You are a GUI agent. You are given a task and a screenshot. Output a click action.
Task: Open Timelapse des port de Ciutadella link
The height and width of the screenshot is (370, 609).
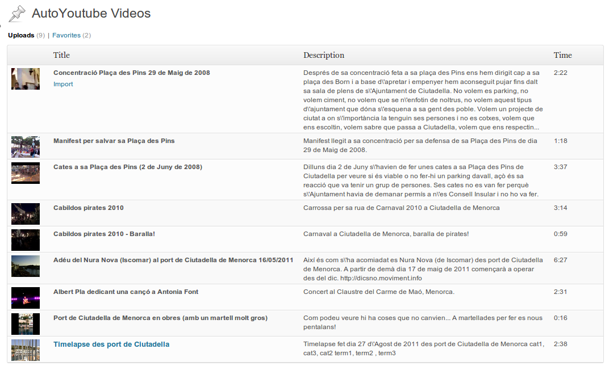click(x=111, y=344)
